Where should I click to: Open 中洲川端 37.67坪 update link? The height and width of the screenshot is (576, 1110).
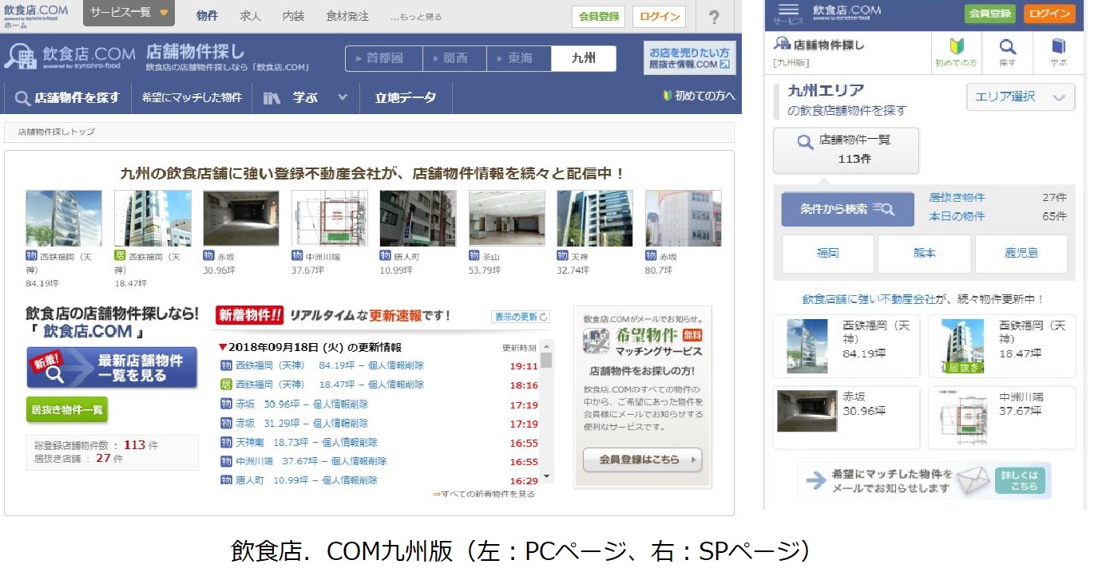pos(311,461)
